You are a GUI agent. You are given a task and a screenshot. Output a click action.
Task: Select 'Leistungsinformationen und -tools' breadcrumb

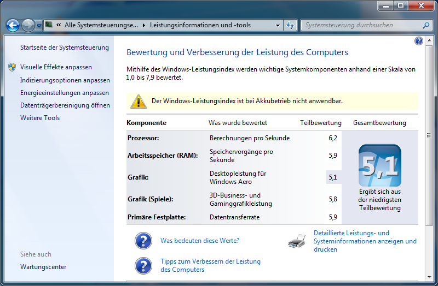(x=200, y=25)
